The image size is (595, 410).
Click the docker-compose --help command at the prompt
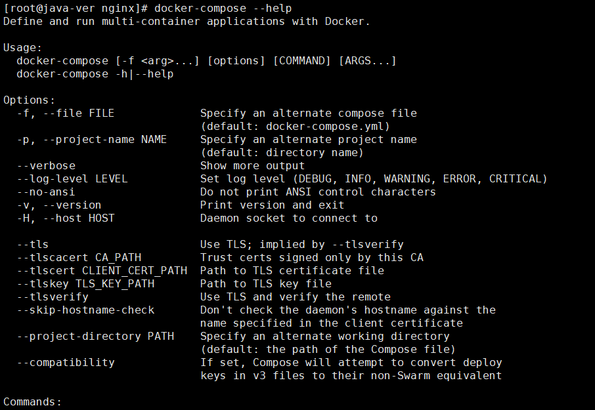(223, 8)
